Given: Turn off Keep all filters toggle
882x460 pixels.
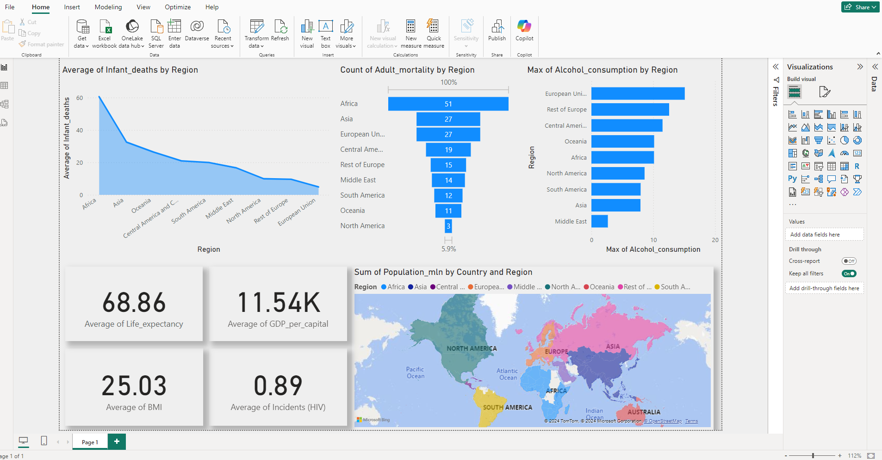Looking at the screenshot, I should click(x=849, y=274).
